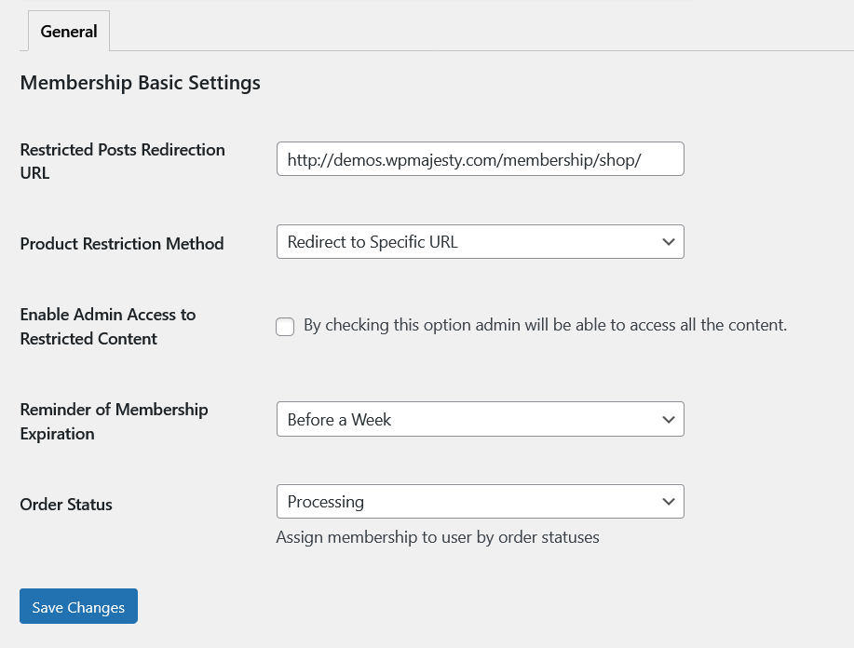Screen dimensions: 854x648
Task: Click the Reminder of Membership Expiration label
Action: pyautogui.click(x=114, y=421)
